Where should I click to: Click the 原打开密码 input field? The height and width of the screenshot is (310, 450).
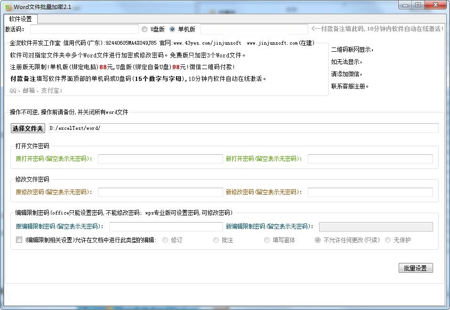[x=161, y=159]
